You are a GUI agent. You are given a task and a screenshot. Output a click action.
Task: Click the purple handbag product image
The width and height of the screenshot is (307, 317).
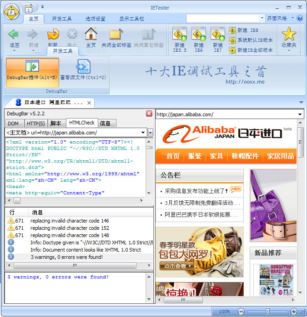coord(273,205)
